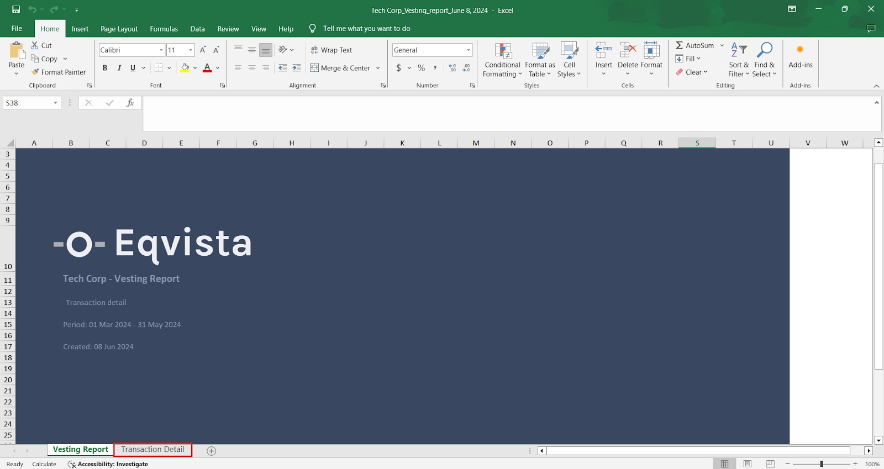The width and height of the screenshot is (884, 469).
Task: Expand the AutoSum dropdown arrow
Action: [722, 45]
